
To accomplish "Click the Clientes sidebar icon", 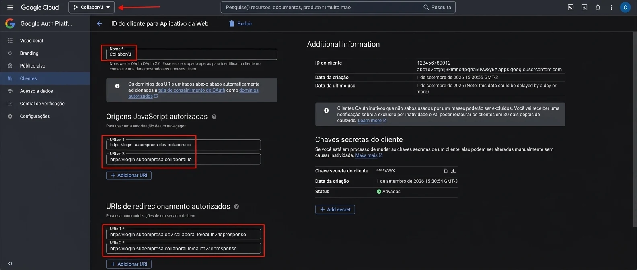I will 10,78.
